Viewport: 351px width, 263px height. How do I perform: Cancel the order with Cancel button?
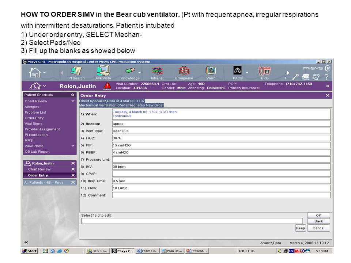(x=318, y=228)
